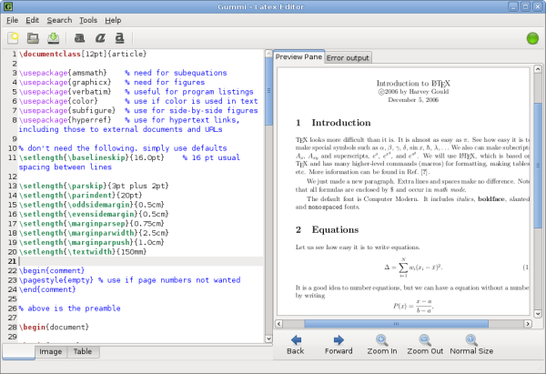Click the \usepackage{amsmath} line
The height and width of the screenshot is (374, 546).
pyautogui.click(x=123, y=73)
